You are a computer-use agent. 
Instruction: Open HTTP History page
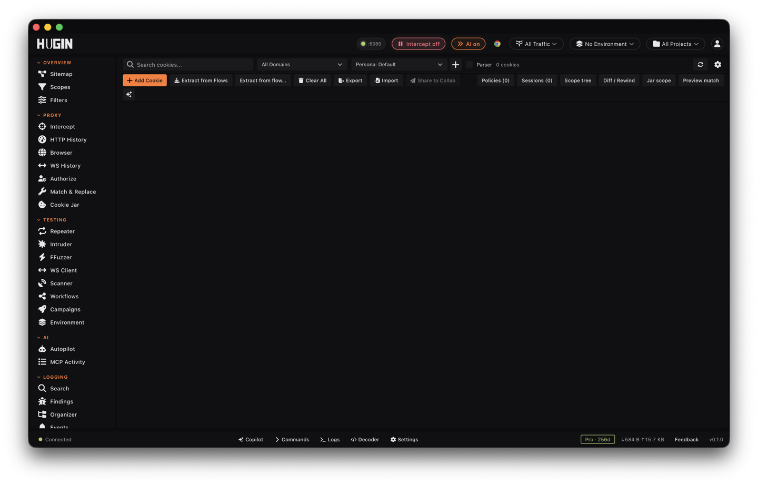tap(68, 140)
